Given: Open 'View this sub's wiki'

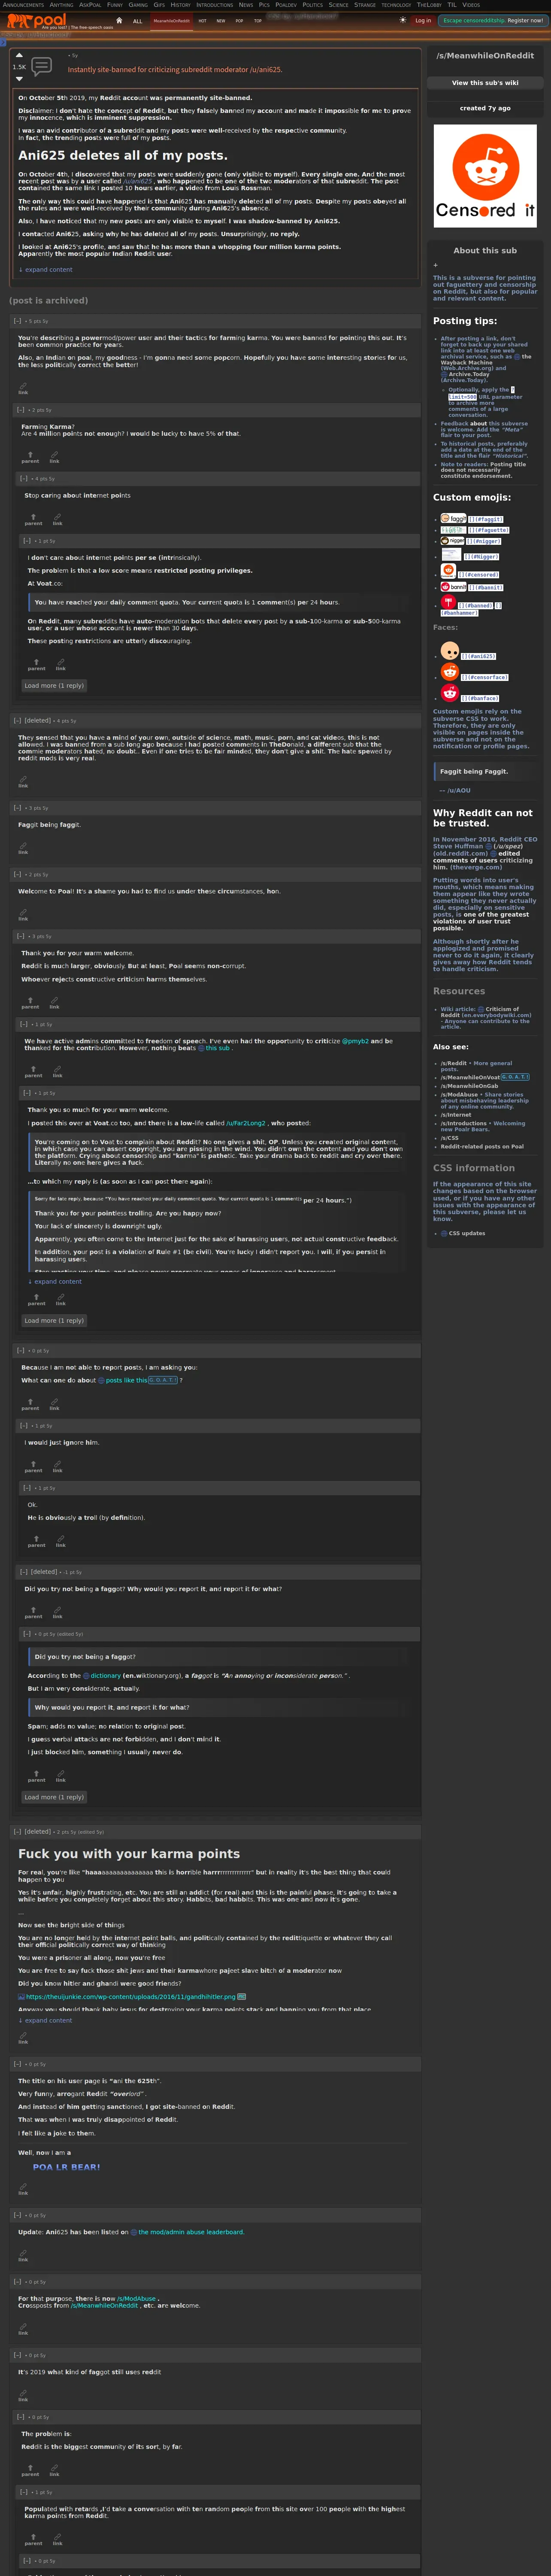Looking at the screenshot, I should pyautogui.click(x=485, y=83).
